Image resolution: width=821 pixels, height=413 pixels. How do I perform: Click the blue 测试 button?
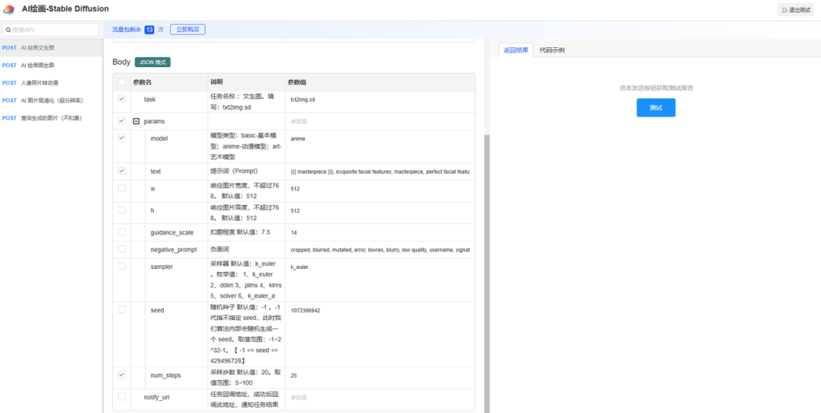point(656,108)
